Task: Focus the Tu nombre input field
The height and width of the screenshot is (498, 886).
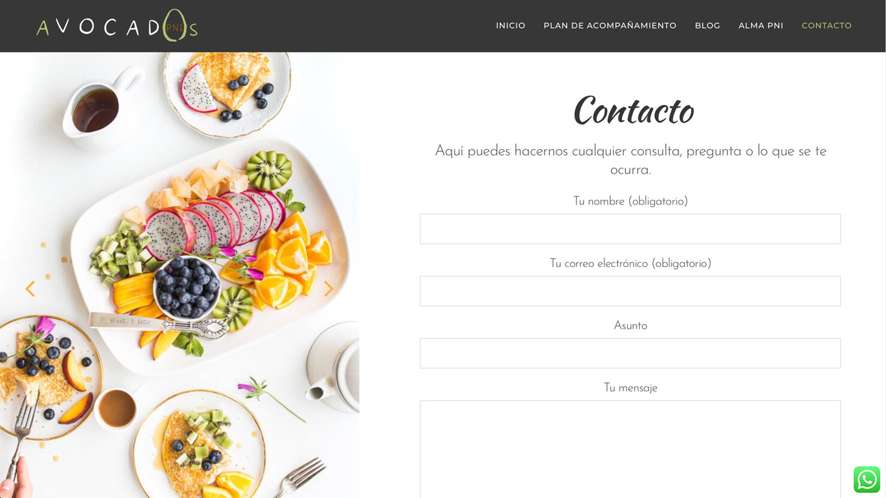Action: point(630,229)
